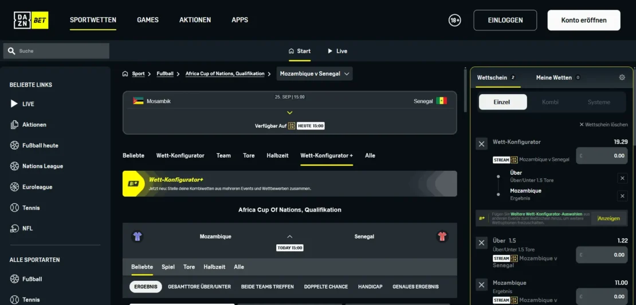Screen dimensions: 636x305
Task: Click stake field for Wett-Konfigurator bet
Action: tap(602, 155)
